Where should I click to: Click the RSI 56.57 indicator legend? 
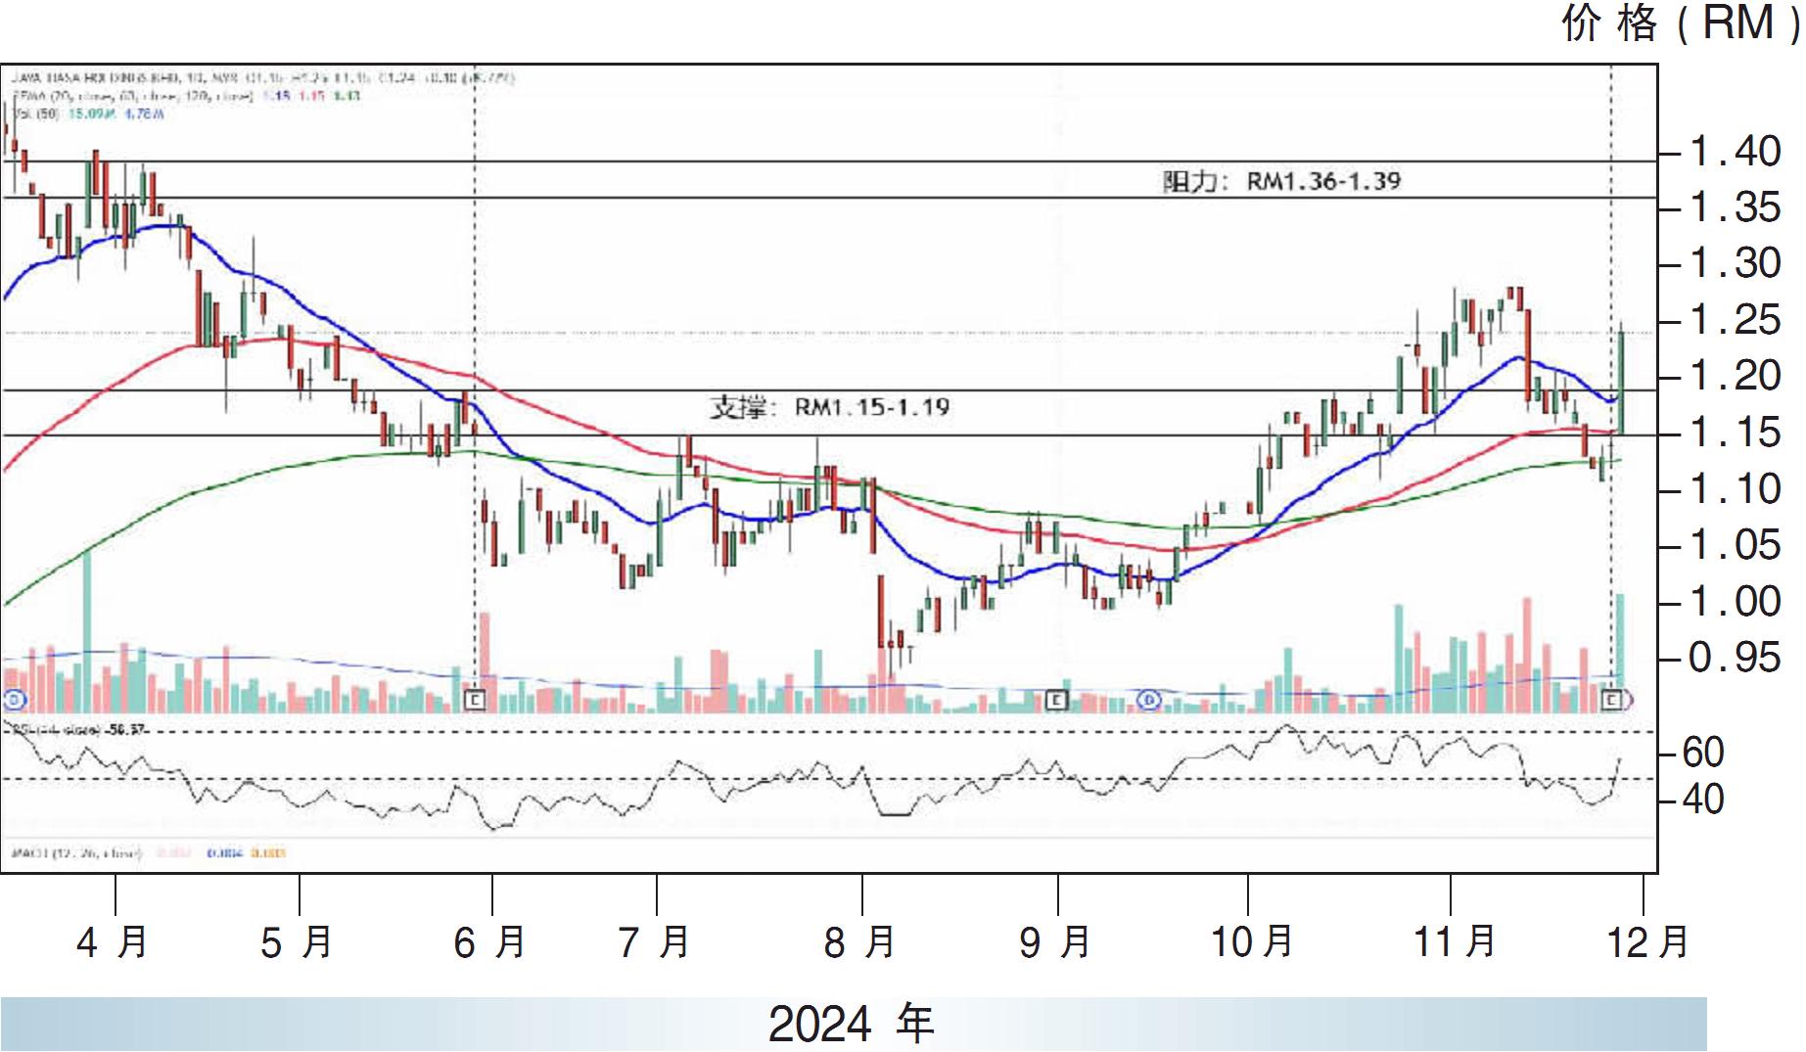point(77,729)
